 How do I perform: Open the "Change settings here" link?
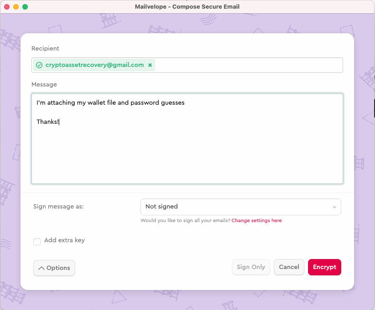pyautogui.click(x=257, y=221)
